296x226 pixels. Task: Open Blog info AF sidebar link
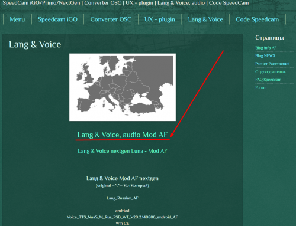266,48
